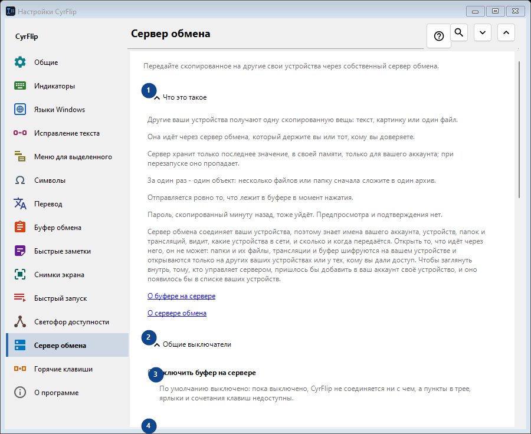Open the О программе page
This screenshot has width=531, height=434.
coord(67,393)
